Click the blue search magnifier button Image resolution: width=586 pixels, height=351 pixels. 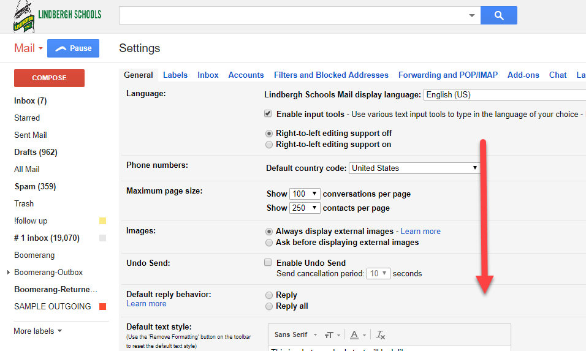498,15
